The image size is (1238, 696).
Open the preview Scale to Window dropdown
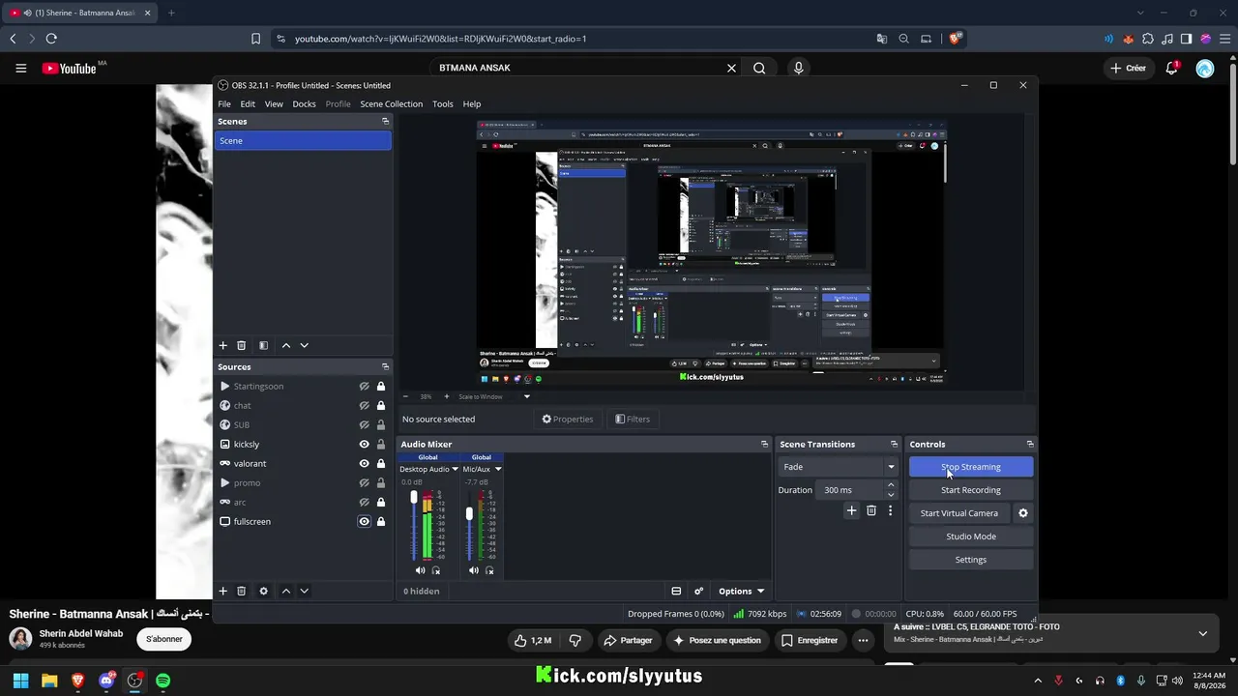coord(527,396)
